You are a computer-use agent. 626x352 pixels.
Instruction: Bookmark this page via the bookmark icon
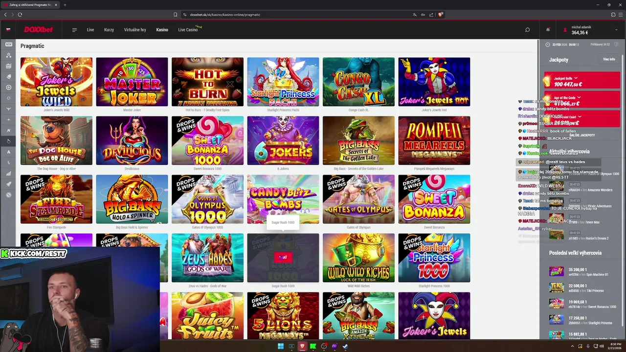click(x=176, y=15)
